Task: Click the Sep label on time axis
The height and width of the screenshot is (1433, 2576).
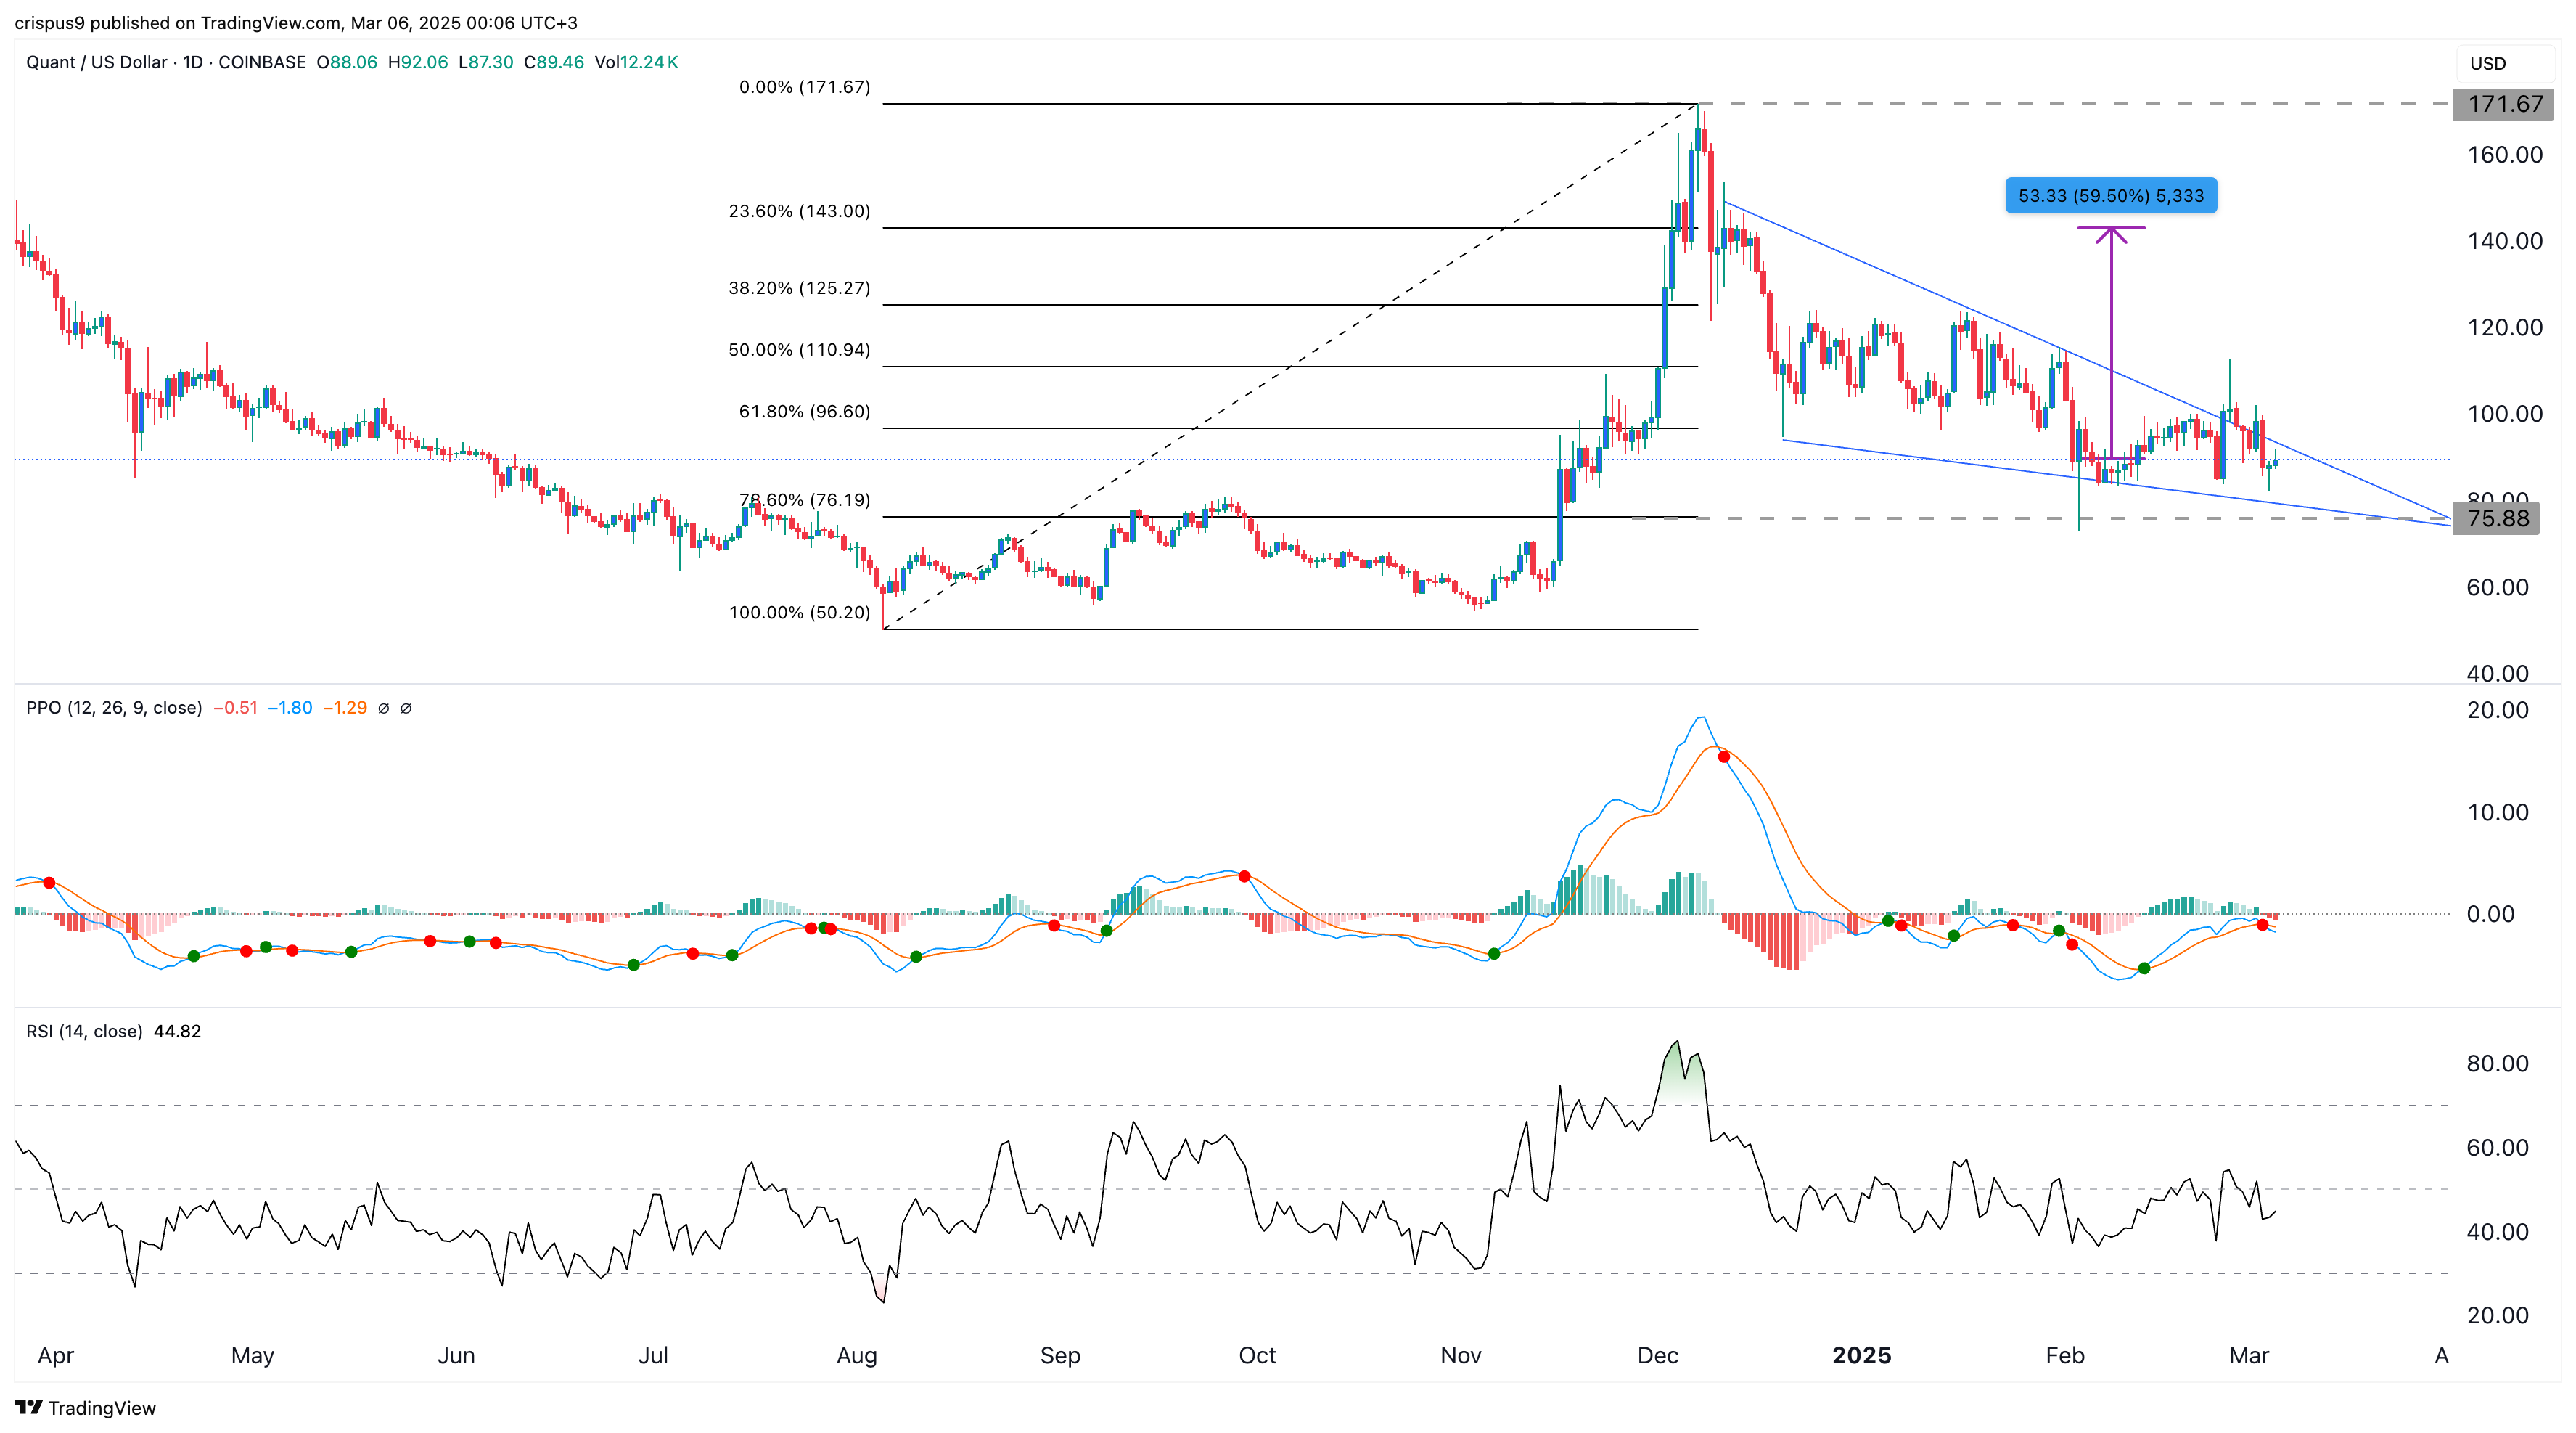Action: [x=1060, y=1355]
